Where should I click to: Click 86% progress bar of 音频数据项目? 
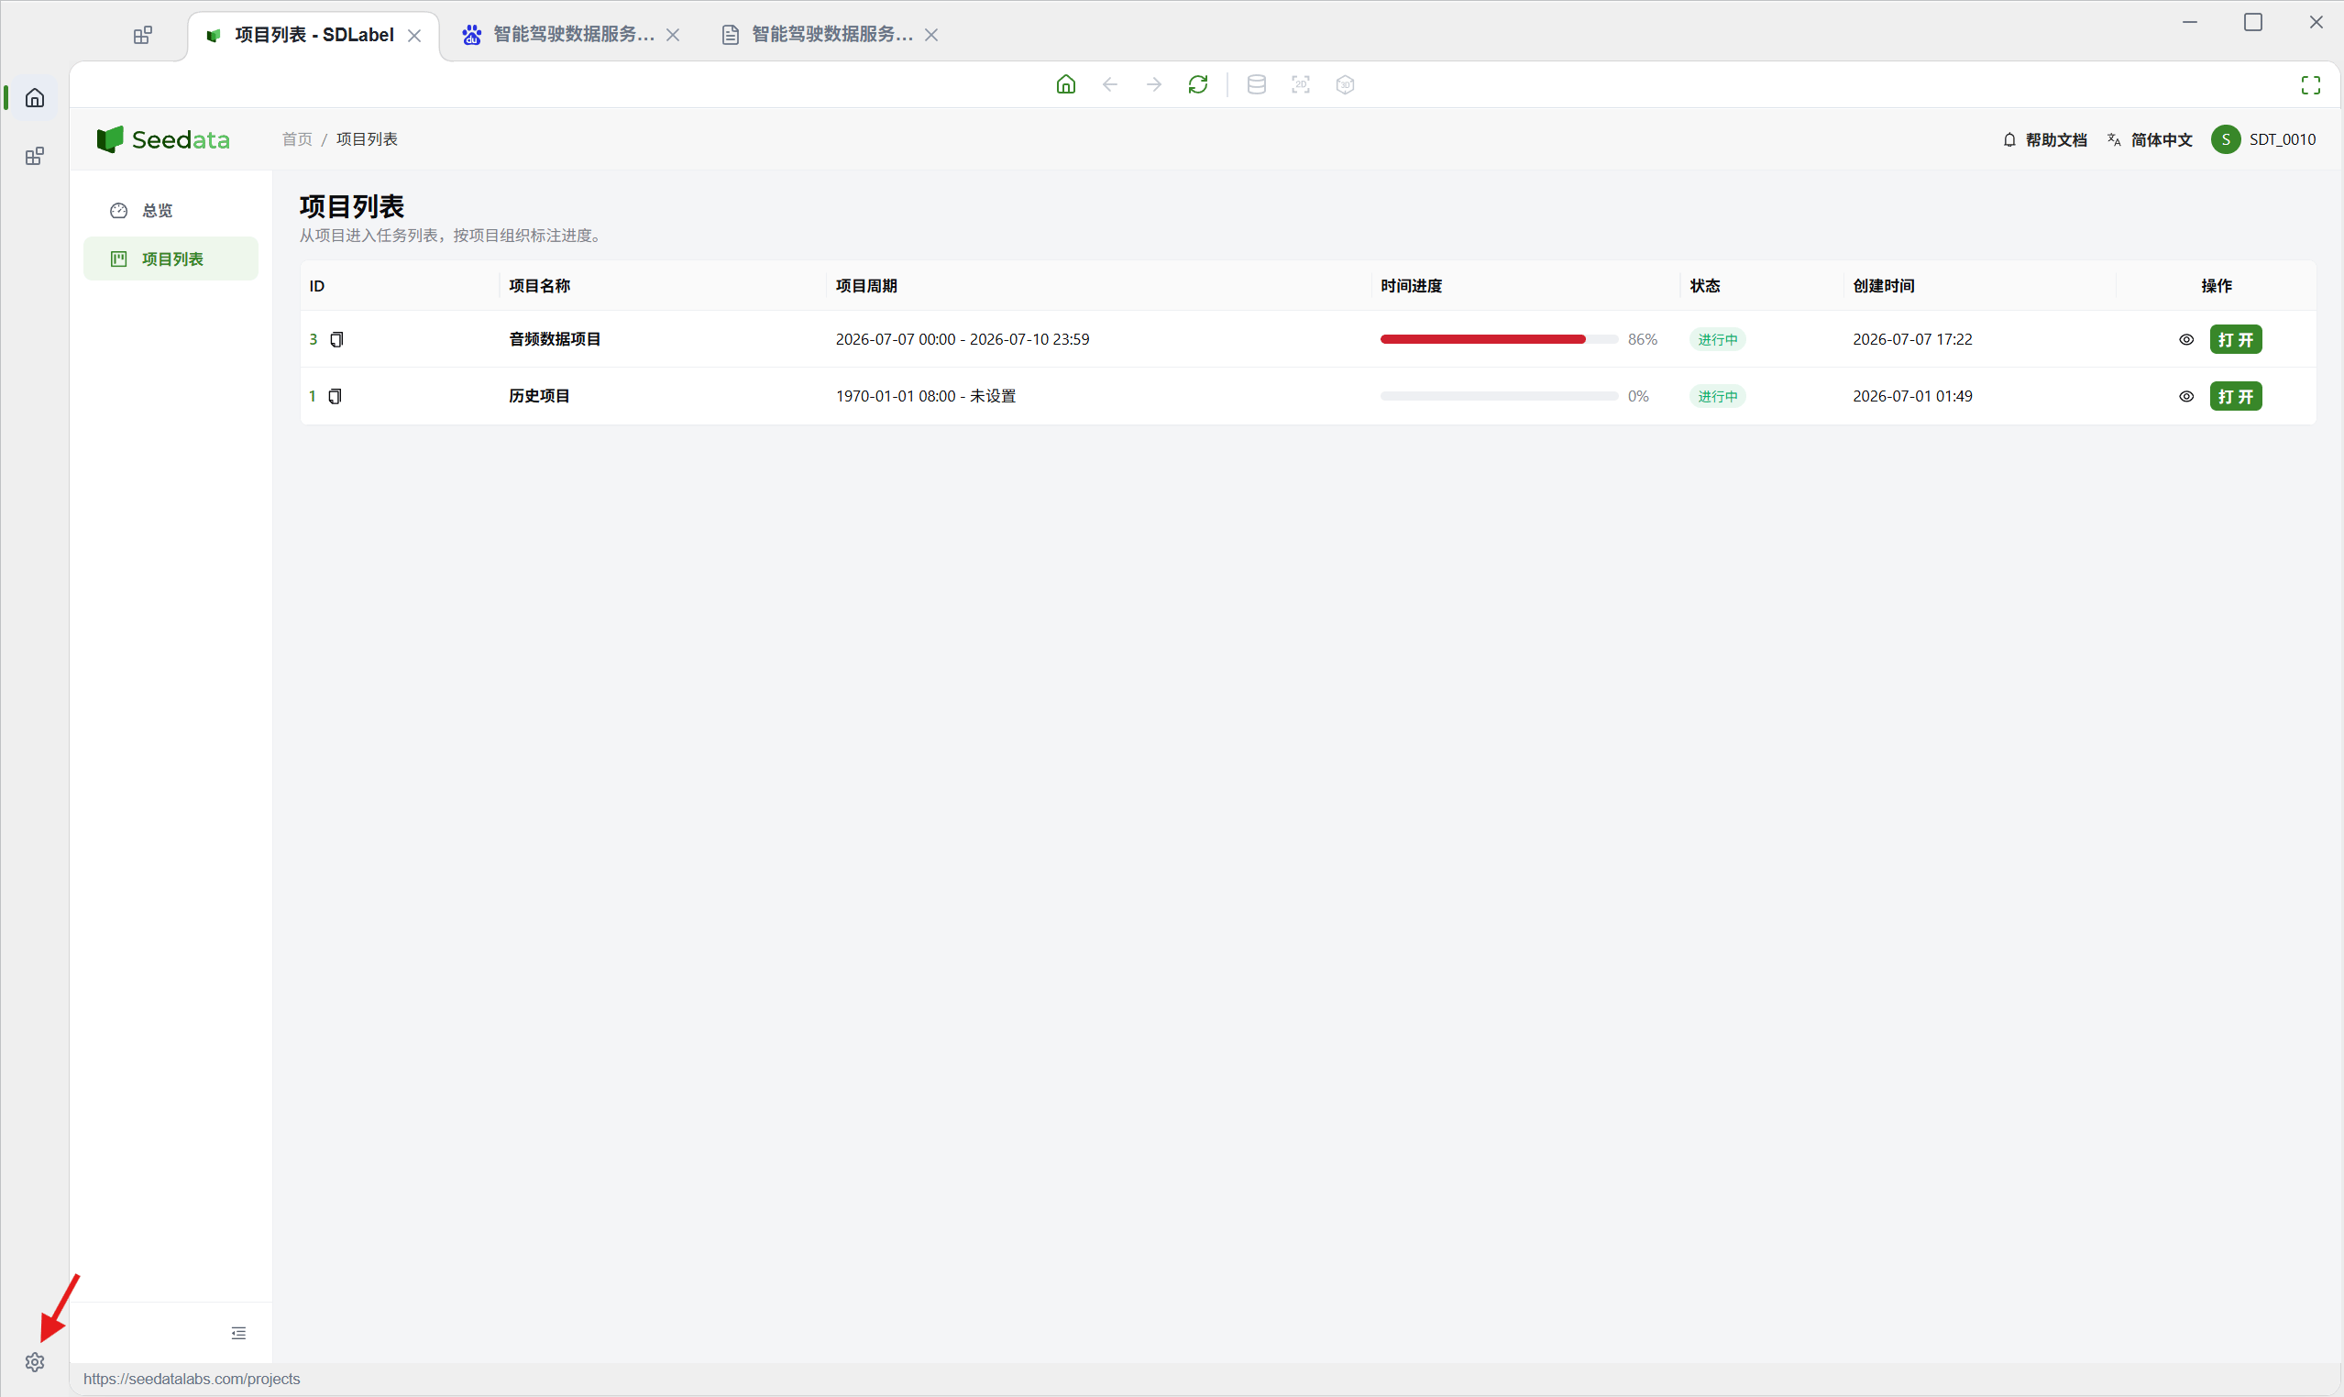point(1499,340)
